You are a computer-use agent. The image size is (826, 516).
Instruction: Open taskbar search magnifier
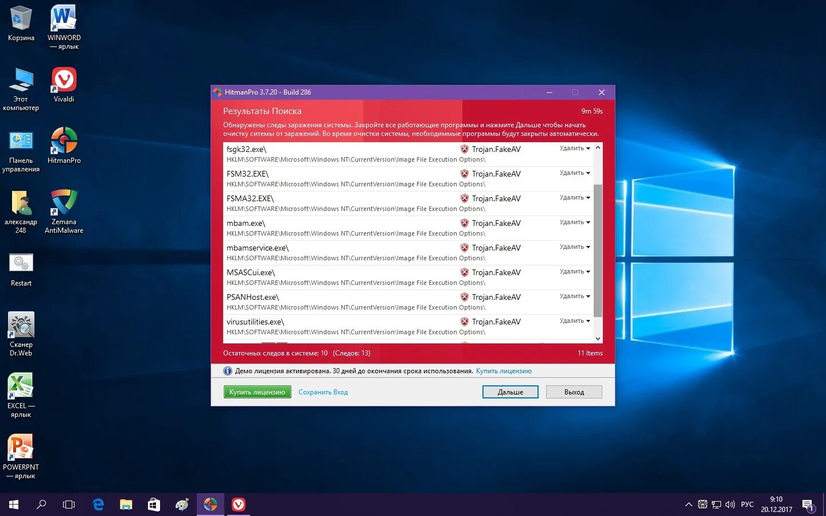pyautogui.click(x=41, y=505)
